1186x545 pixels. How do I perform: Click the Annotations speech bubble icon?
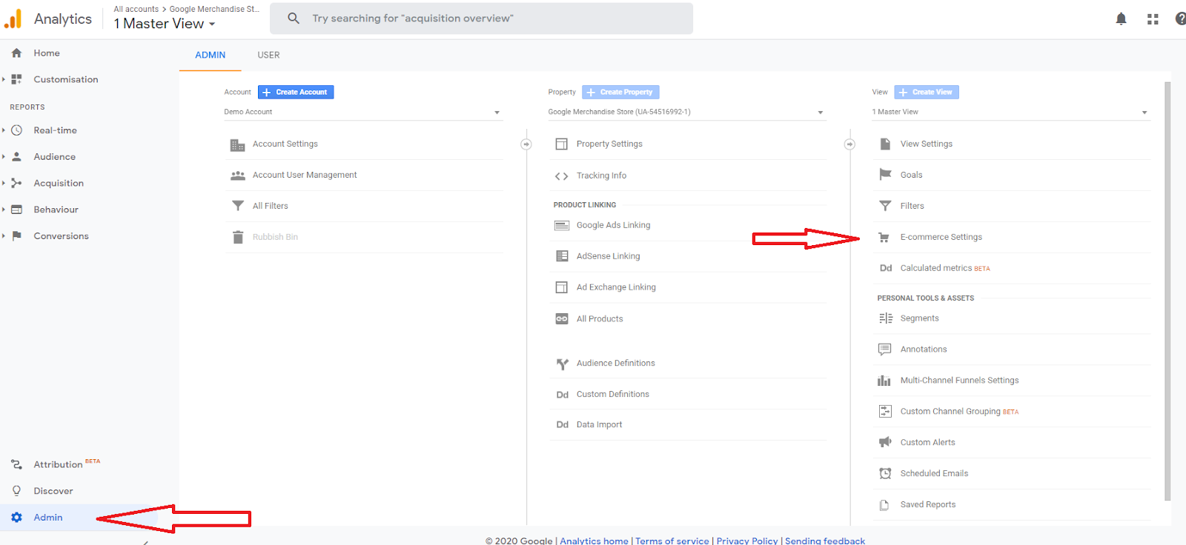click(884, 349)
